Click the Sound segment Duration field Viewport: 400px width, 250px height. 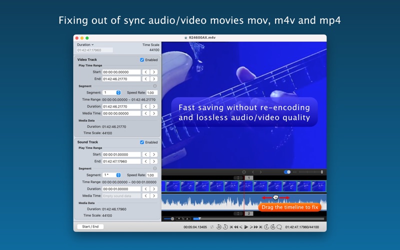(121, 189)
